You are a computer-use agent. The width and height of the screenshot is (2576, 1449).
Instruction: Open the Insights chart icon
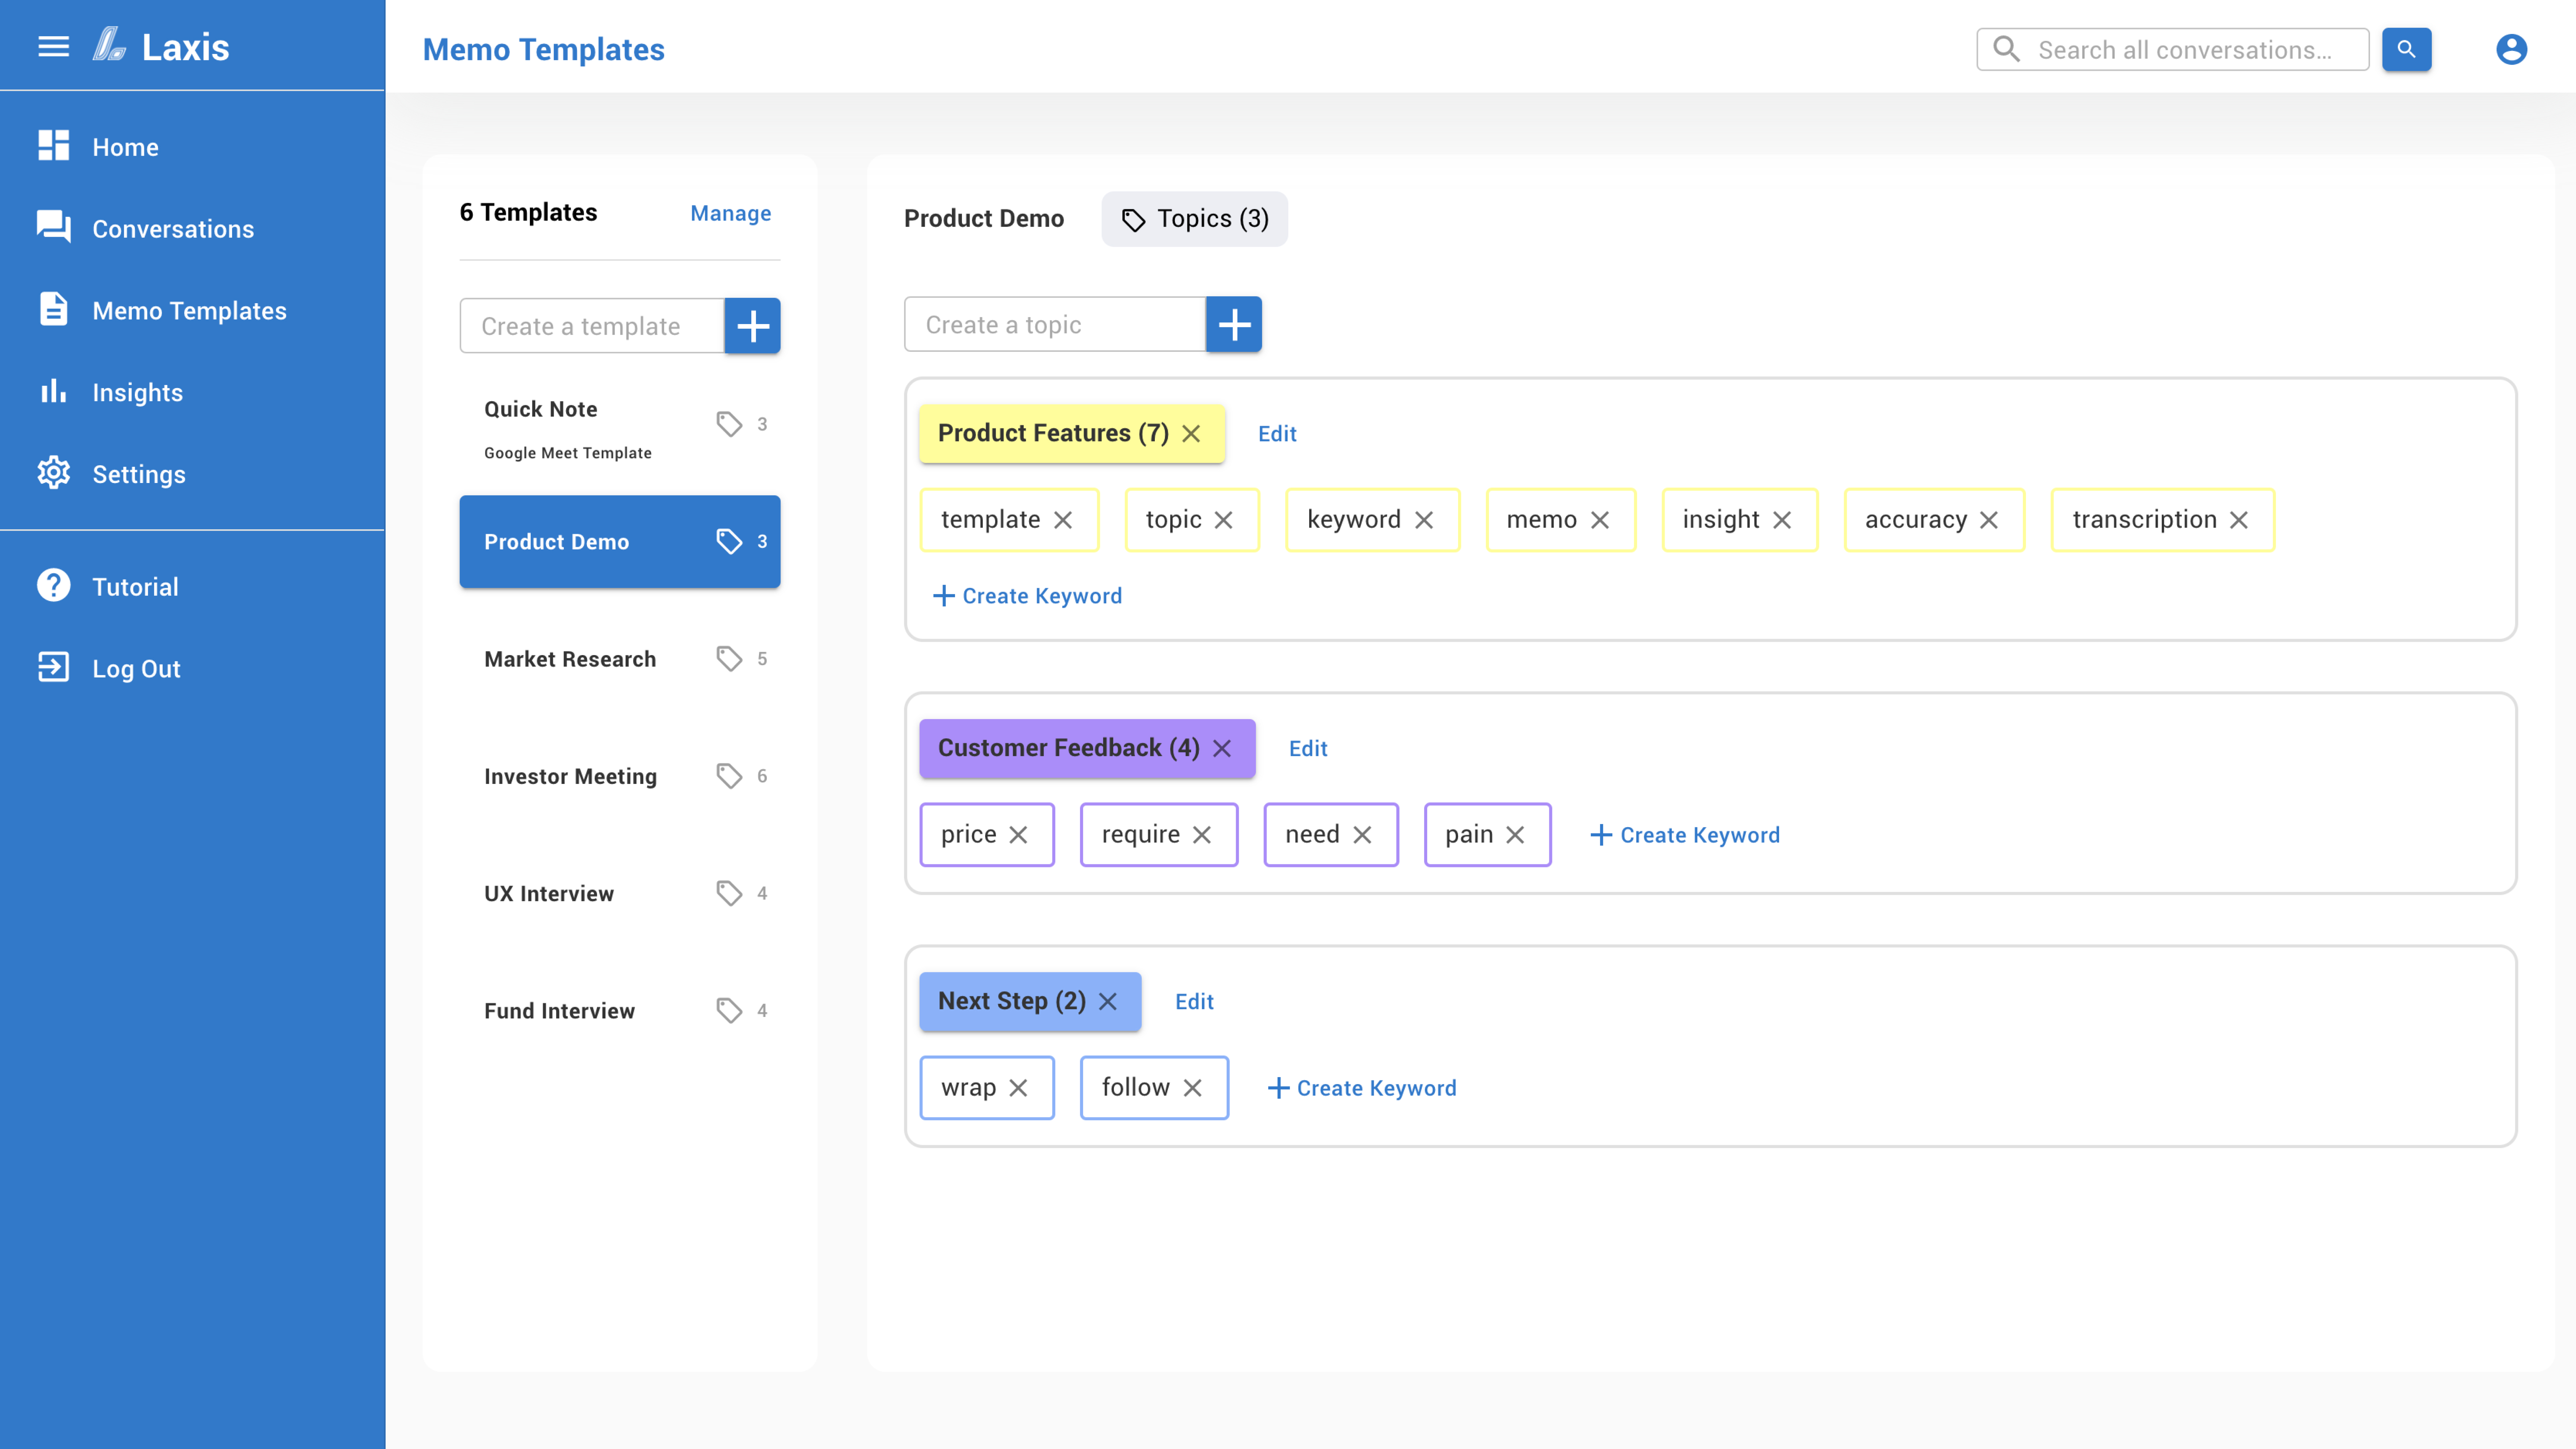pos(53,392)
